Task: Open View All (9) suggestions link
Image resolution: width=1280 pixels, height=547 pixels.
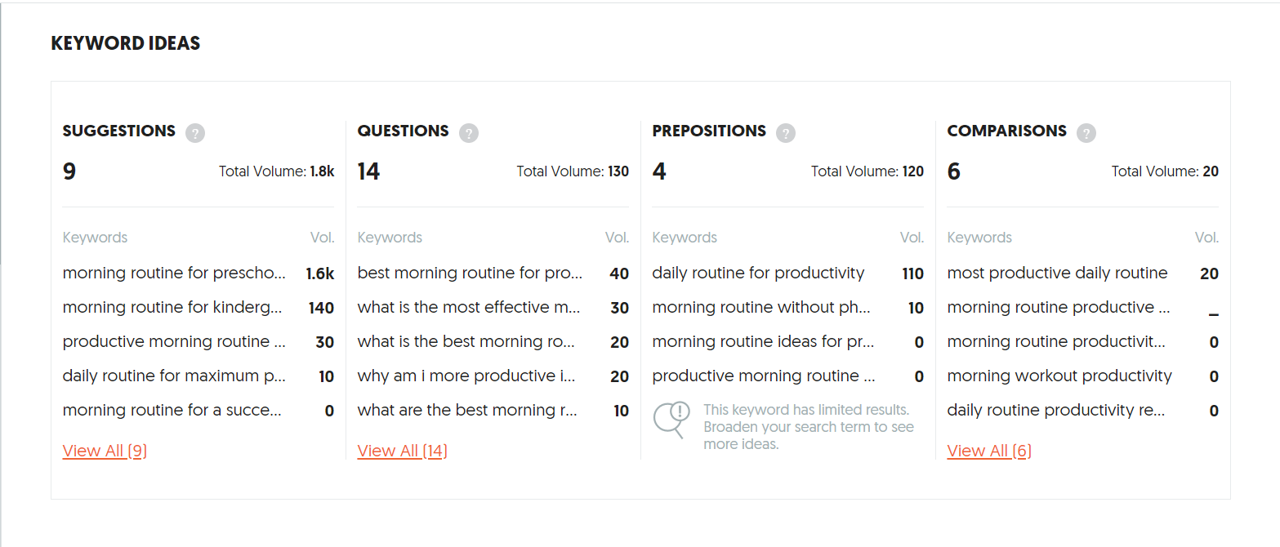Action: pyautogui.click(x=105, y=451)
